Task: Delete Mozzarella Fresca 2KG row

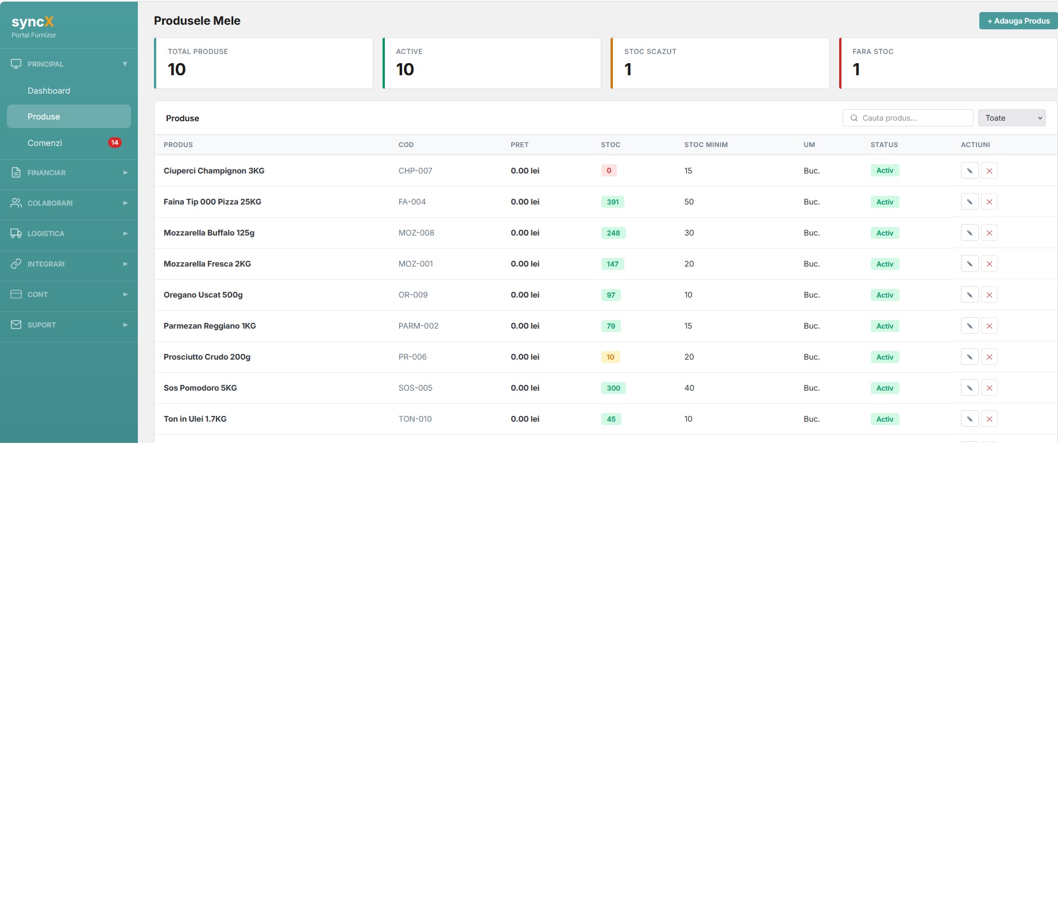Action: (989, 264)
